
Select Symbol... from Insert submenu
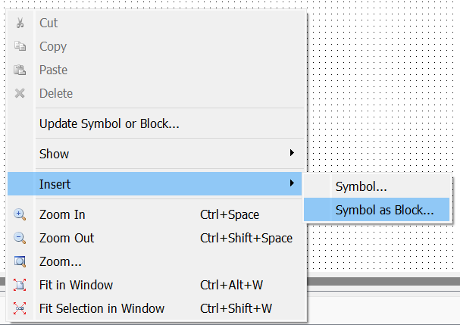(x=361, y=186)
